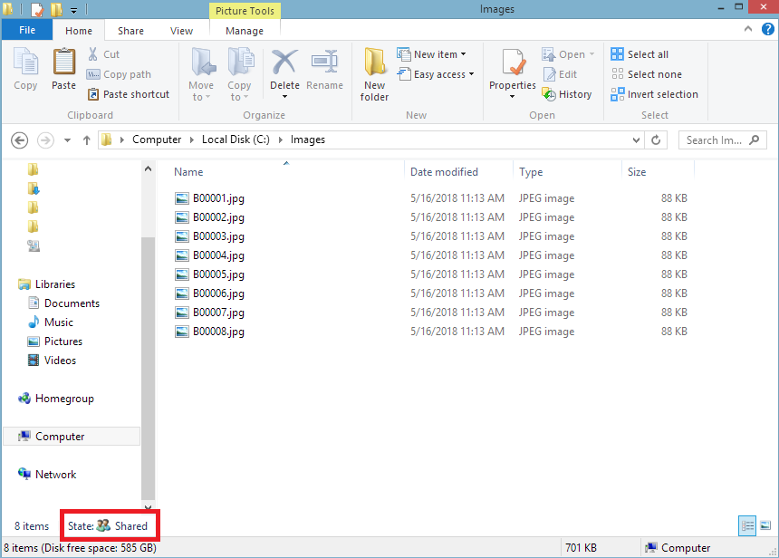Select Homegroup in navigation pane

click(x=63, y=399)
